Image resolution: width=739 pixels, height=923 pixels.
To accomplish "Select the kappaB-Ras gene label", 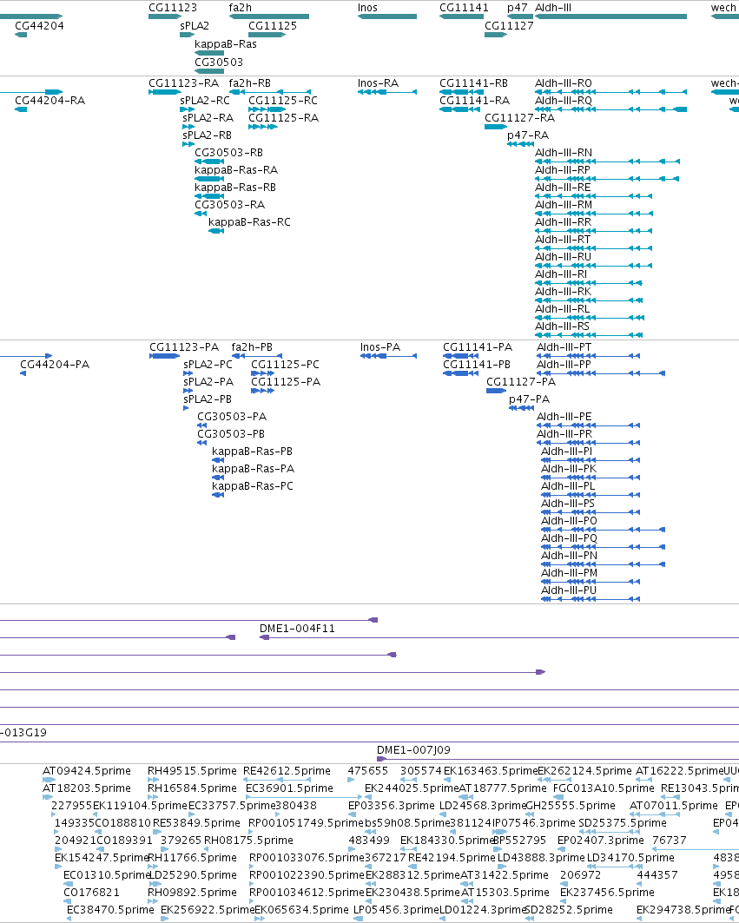I will point(226,43).
